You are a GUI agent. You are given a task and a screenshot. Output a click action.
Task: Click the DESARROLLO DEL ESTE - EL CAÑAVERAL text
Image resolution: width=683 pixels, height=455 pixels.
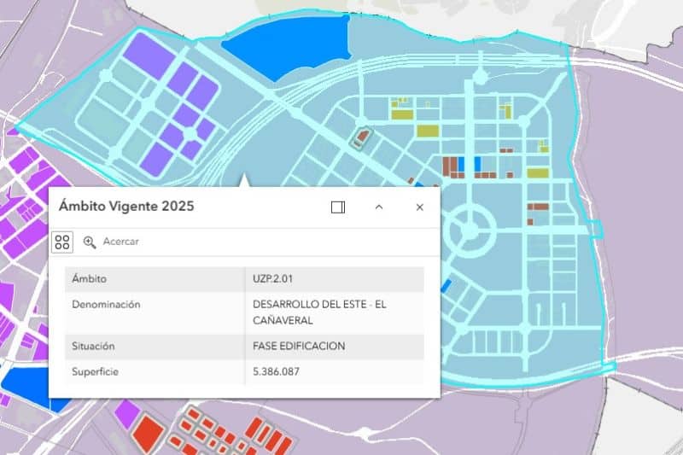[x=319, y=312]
